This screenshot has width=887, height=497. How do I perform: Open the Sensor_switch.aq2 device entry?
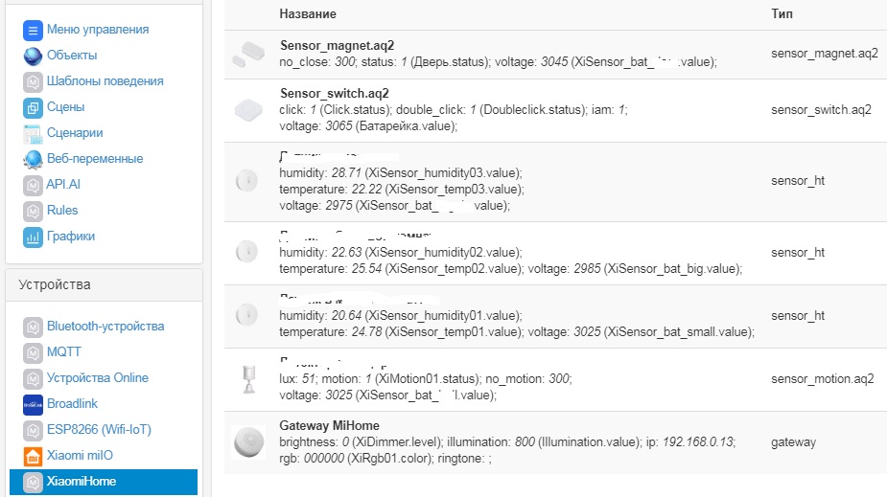click(335, 94)
